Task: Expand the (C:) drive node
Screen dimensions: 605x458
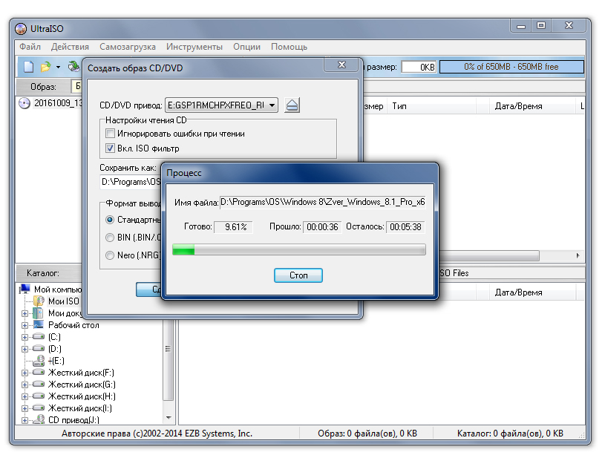Action: (24, 337)
